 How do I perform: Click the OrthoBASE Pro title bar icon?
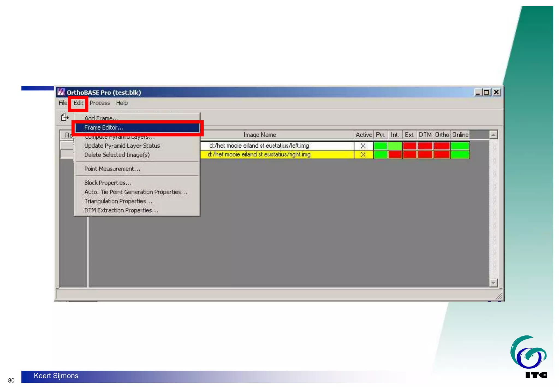tap(61, 92)
